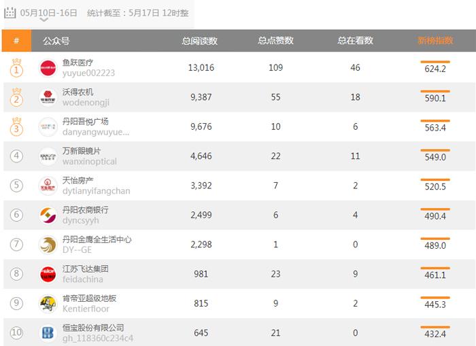Sort by 总点赞数 column header
Viewport: 476px width, 346px height.
pos(275,40)
